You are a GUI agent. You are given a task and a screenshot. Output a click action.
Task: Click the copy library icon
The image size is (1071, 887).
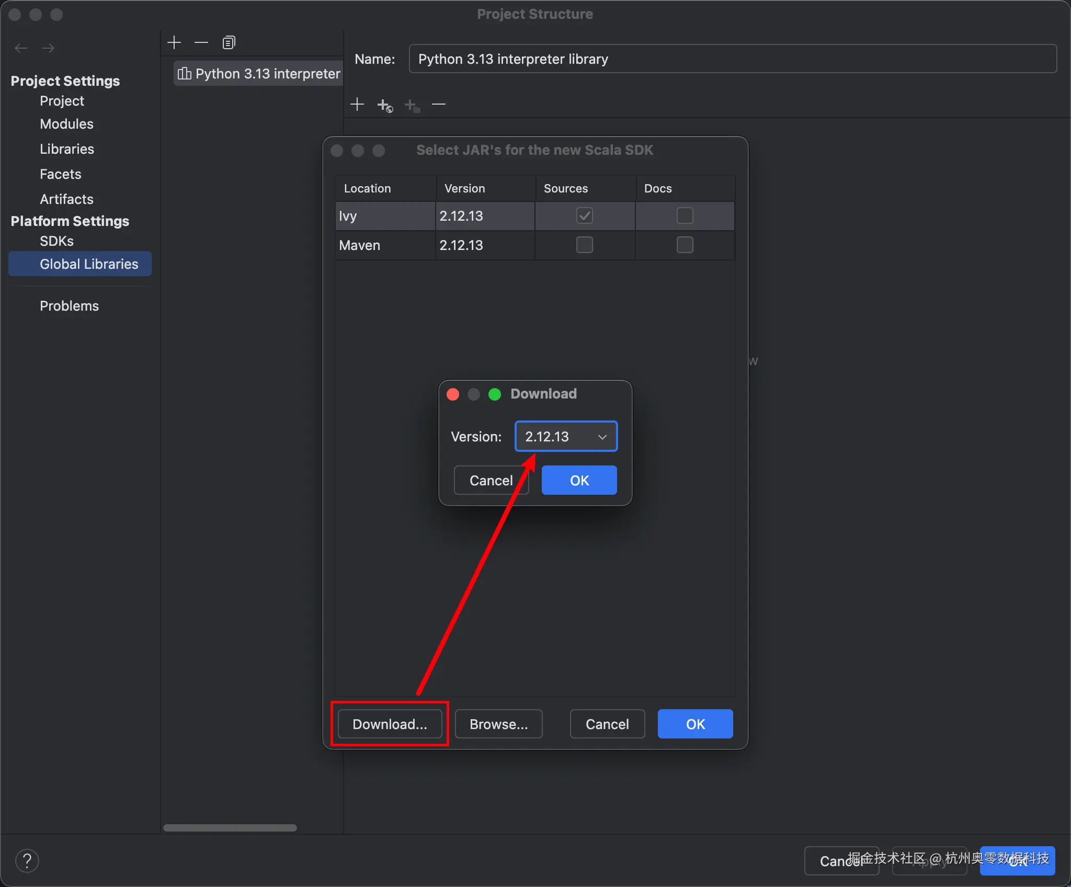229,42
